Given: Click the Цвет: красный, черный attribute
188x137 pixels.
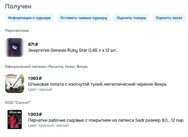Looking at the screenshot, I should [48, 125].
